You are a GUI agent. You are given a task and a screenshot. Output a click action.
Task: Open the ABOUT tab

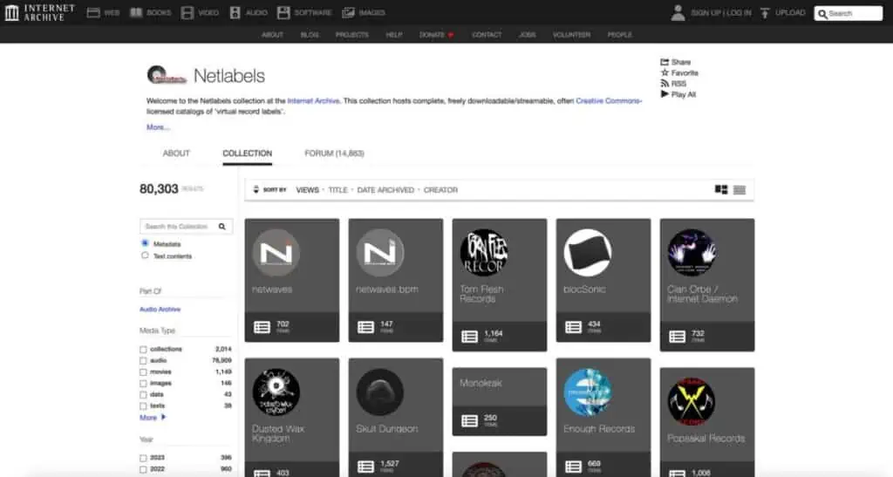[176, 153]
